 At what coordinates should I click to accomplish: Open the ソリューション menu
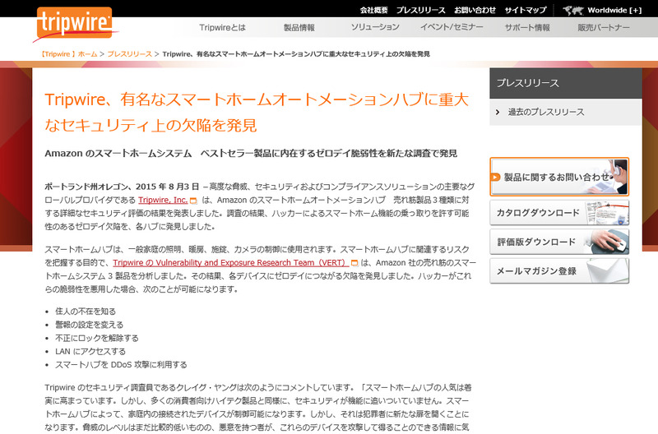(375, 28)
